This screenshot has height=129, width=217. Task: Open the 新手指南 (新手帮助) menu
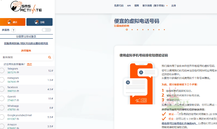[153, 6]
